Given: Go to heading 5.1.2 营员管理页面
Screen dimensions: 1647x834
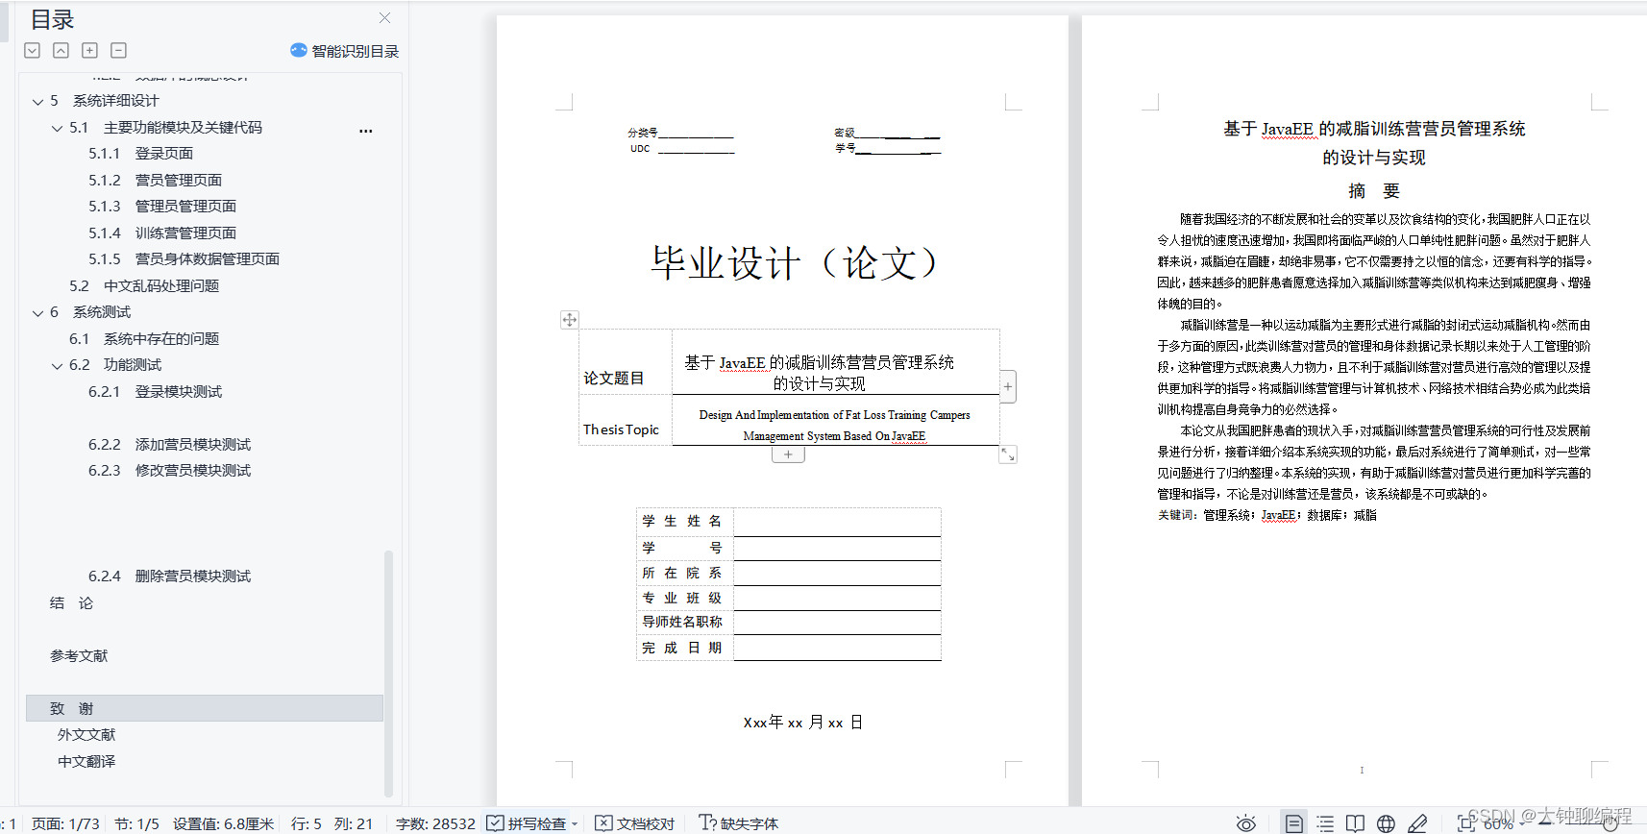Looking at the screenshot, I should [156, 181].
